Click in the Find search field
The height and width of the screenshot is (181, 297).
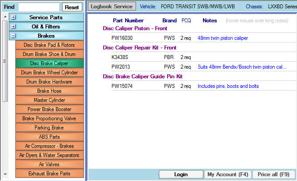[39, 7]
